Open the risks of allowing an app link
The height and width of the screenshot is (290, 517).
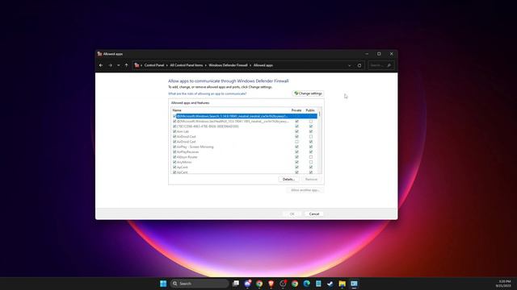pos(208,93)
